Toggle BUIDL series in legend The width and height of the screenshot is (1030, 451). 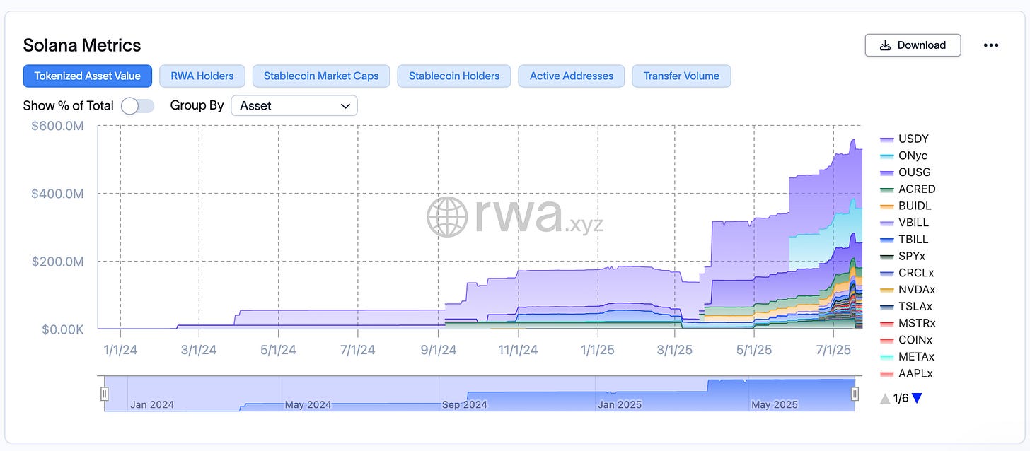click(906, 206)
